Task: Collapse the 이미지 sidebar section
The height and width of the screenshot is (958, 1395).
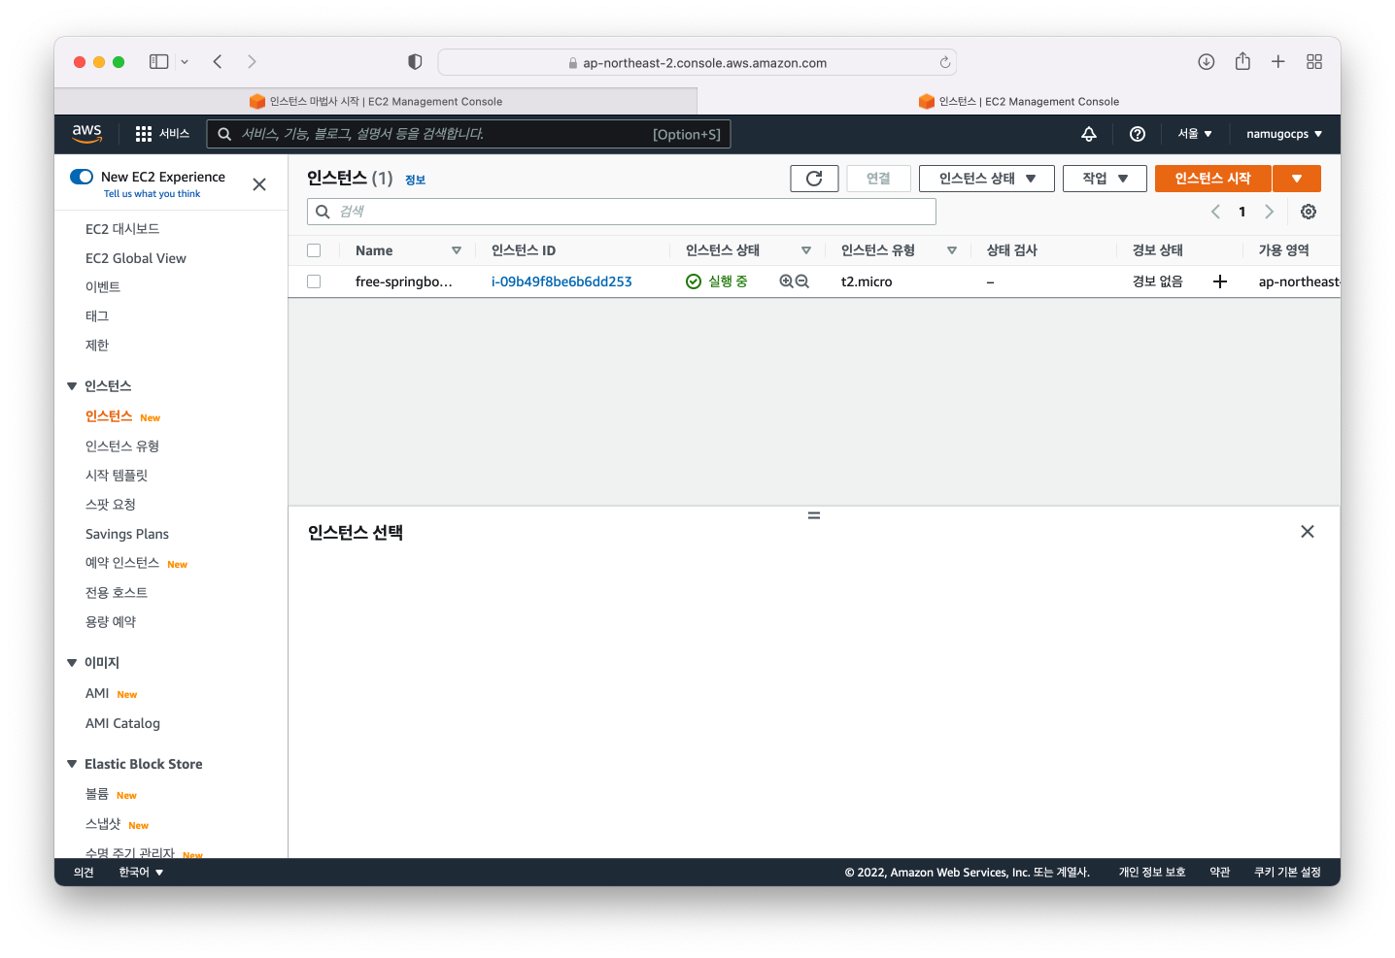Action: 72,663
